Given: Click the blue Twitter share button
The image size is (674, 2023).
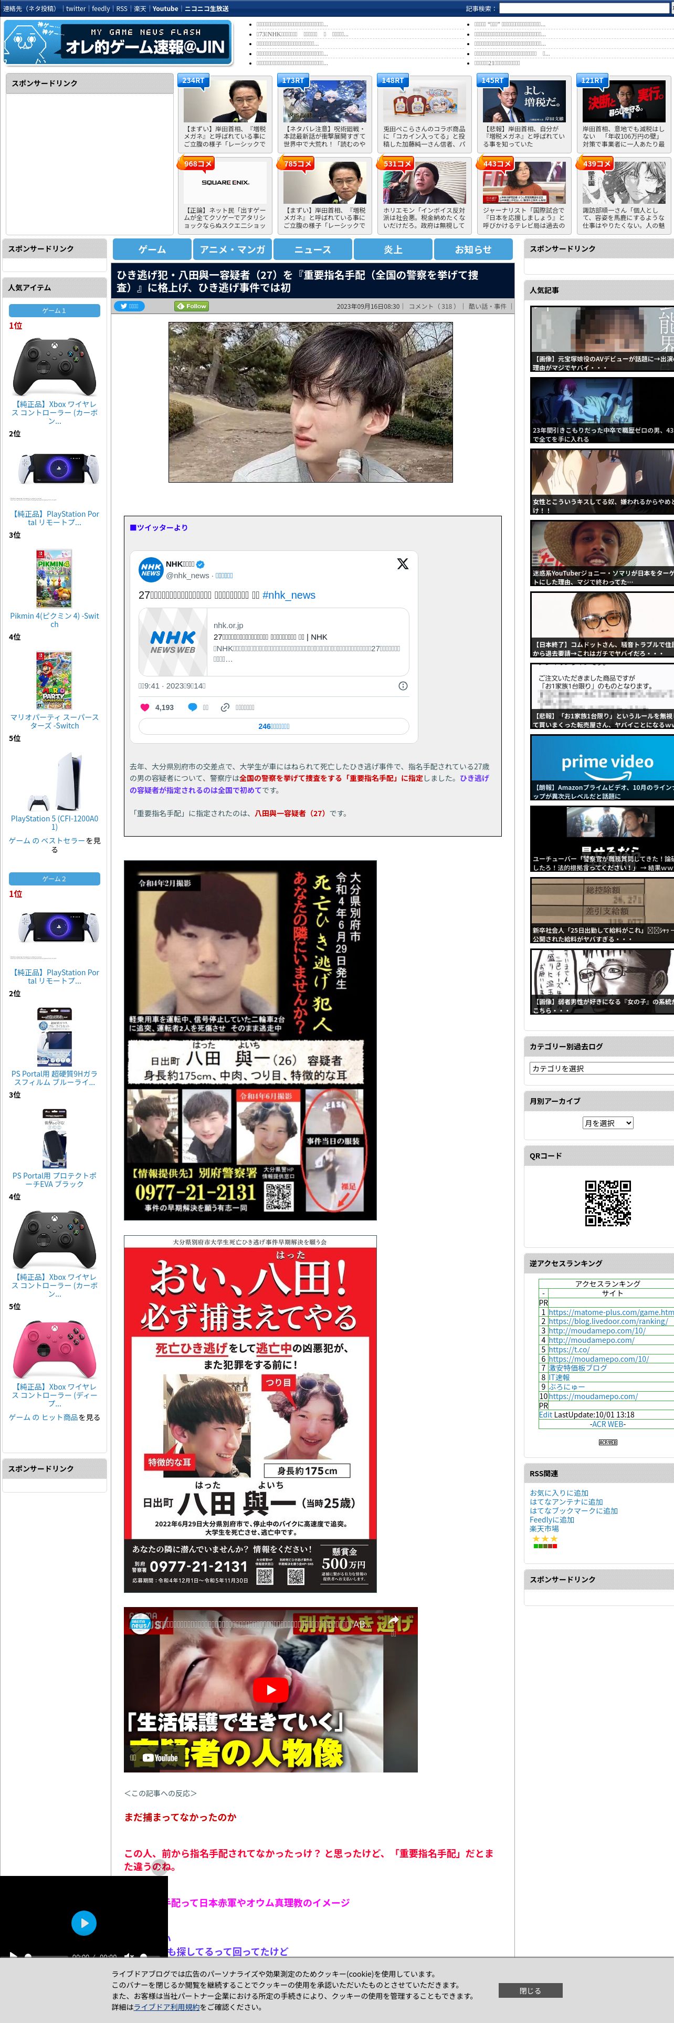Looking at the screenshot, I should click(130, 306).
